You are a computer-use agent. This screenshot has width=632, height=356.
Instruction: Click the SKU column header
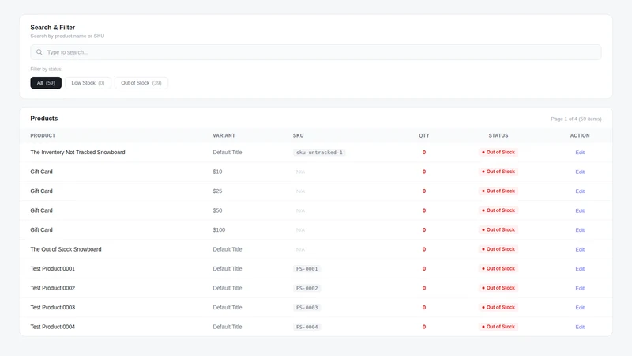299,135
